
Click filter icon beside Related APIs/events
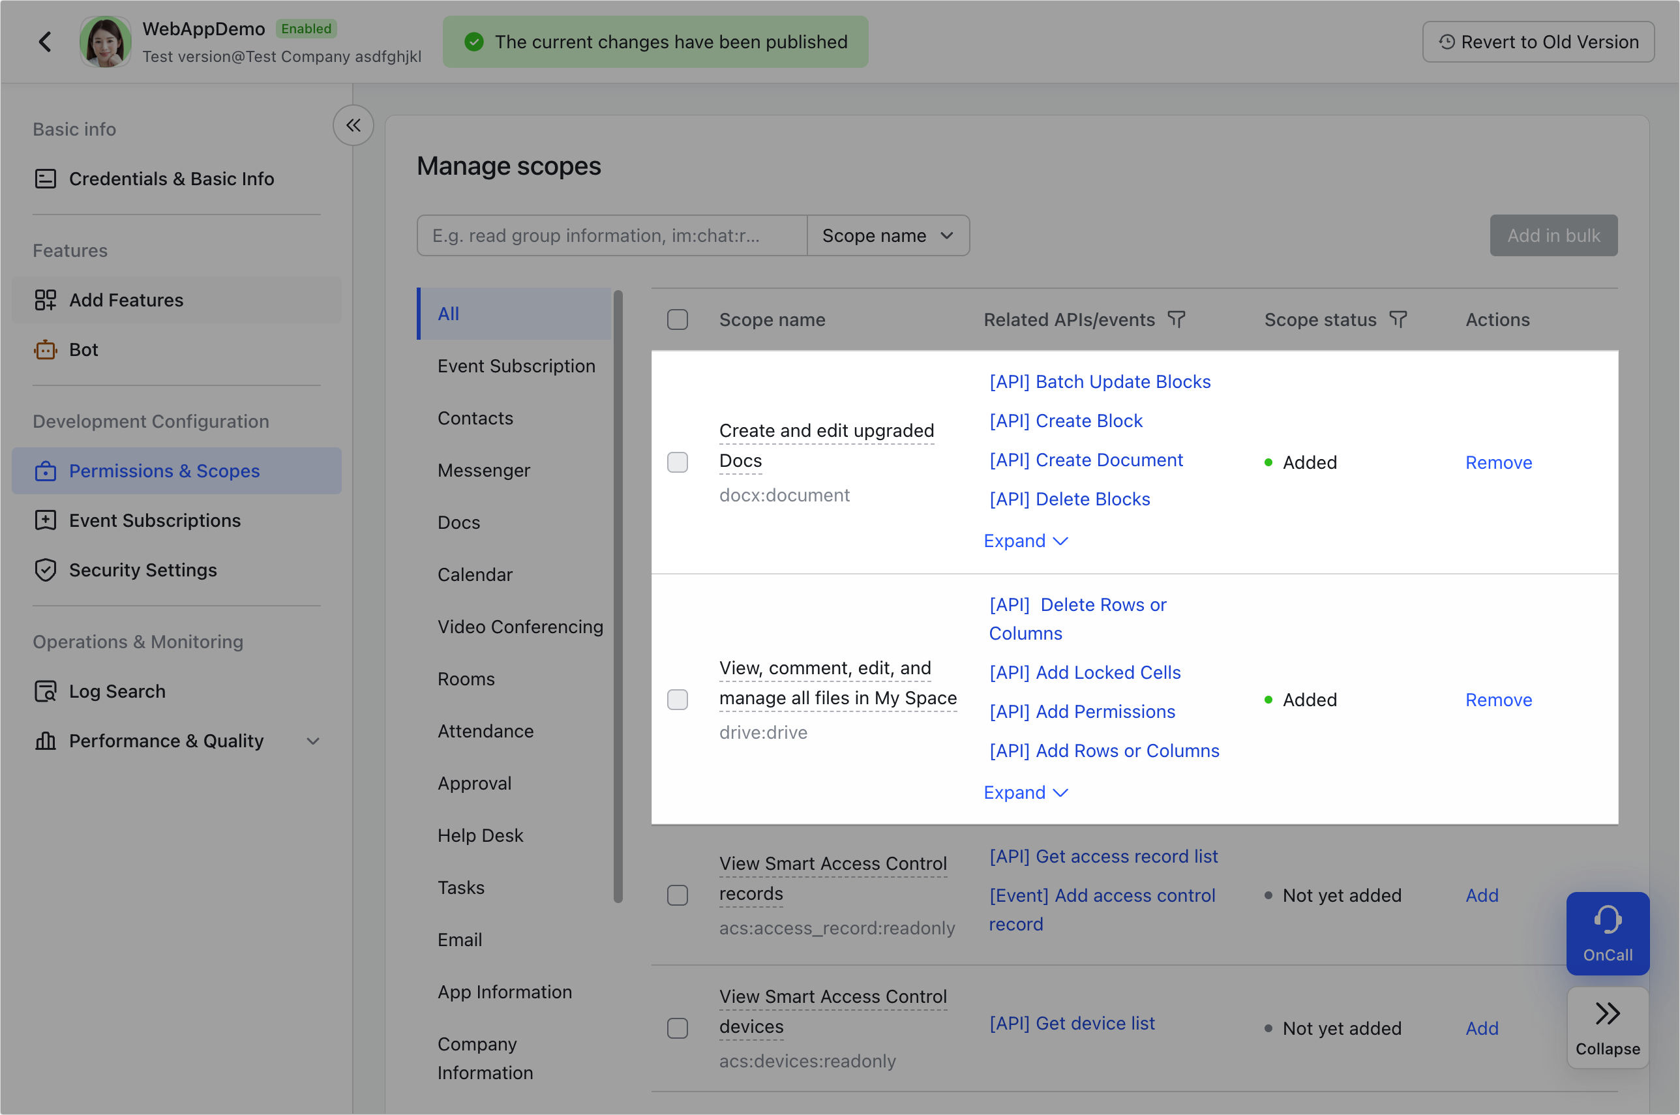pyautogui.click(x=1176, y=320)
